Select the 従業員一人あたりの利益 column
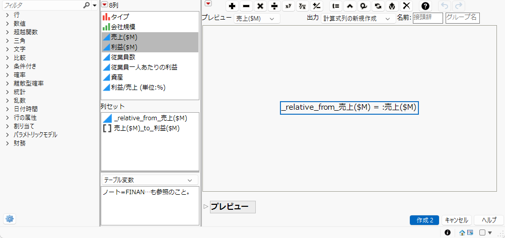Viewport: 505px width, 238px height. 150,67
